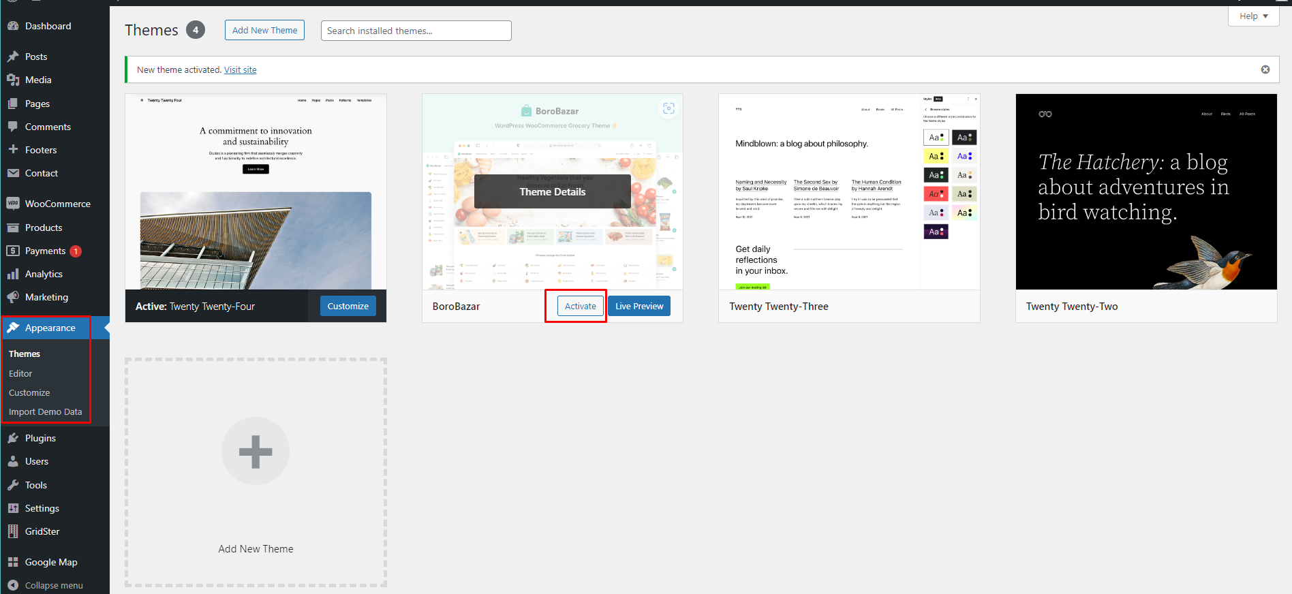Click the Comments bubble icon
This screenshot has height=594, width=1292.
[13, 127]
